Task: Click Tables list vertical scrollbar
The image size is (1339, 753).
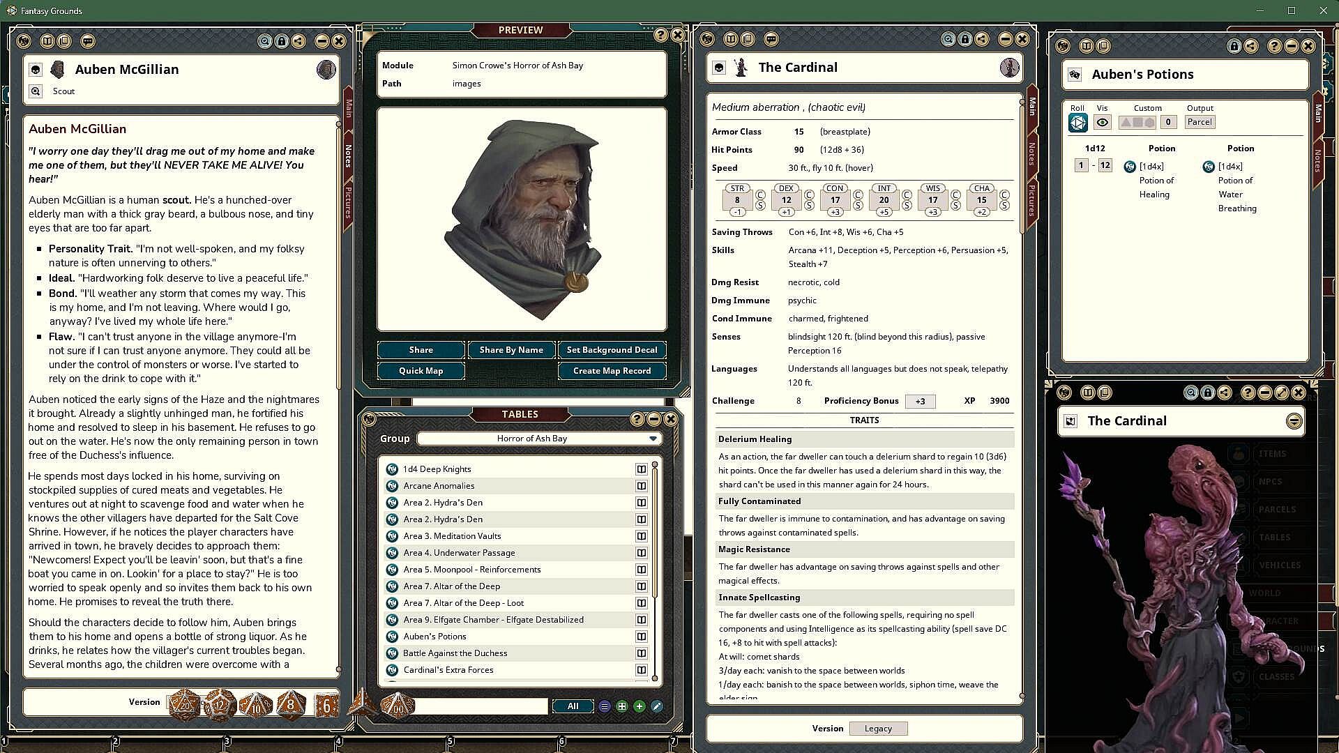Action: pos(654,570)
